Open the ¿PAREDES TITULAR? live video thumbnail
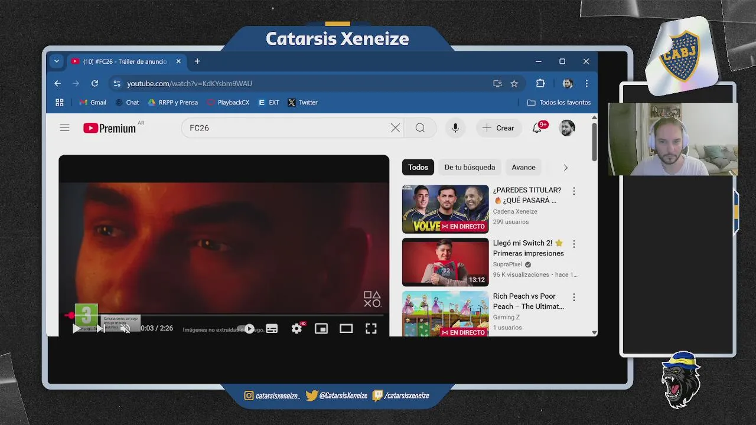This screenshot has height=425, width=756. (x=445, y=209)
